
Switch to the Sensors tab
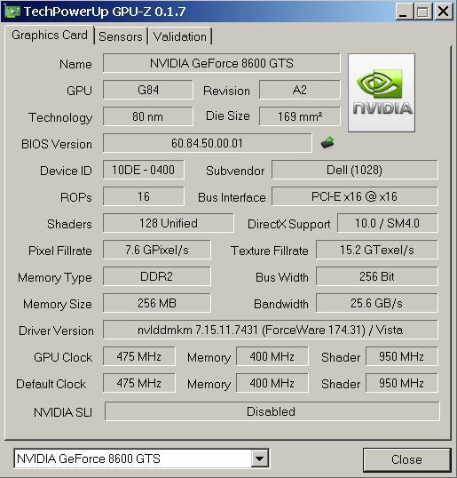(121, 36)
